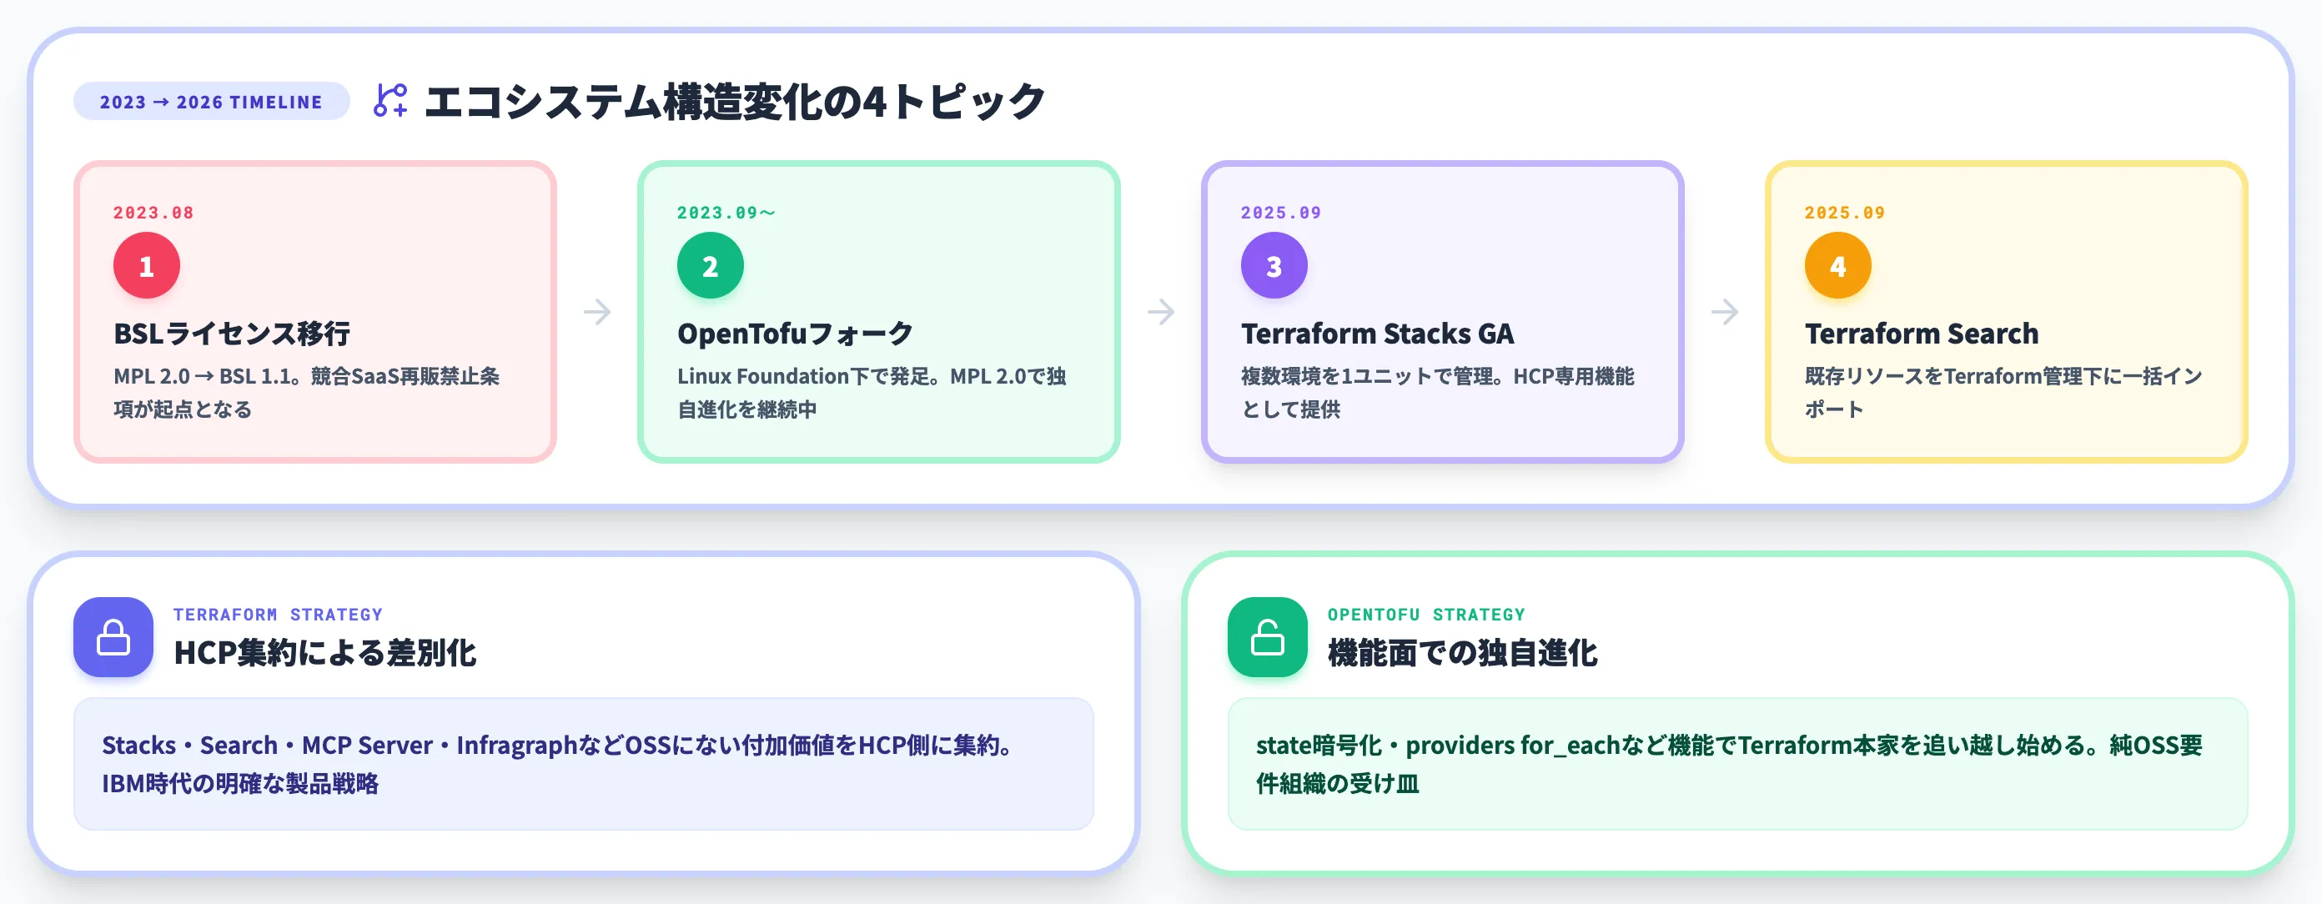Screen dimensions: 2322x904
Task: Click the エコシステム構造変化の4トピック heading
Action: tap(735, 101)
